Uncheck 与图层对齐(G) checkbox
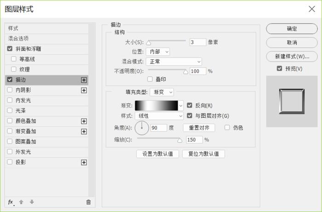The width and height of the screenshot is (322, 212). click(190, 115)
